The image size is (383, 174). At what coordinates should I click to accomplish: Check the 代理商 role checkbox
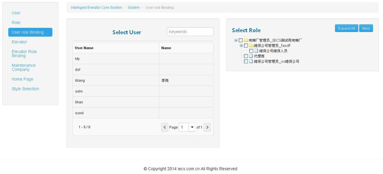(x=246, y=56)
